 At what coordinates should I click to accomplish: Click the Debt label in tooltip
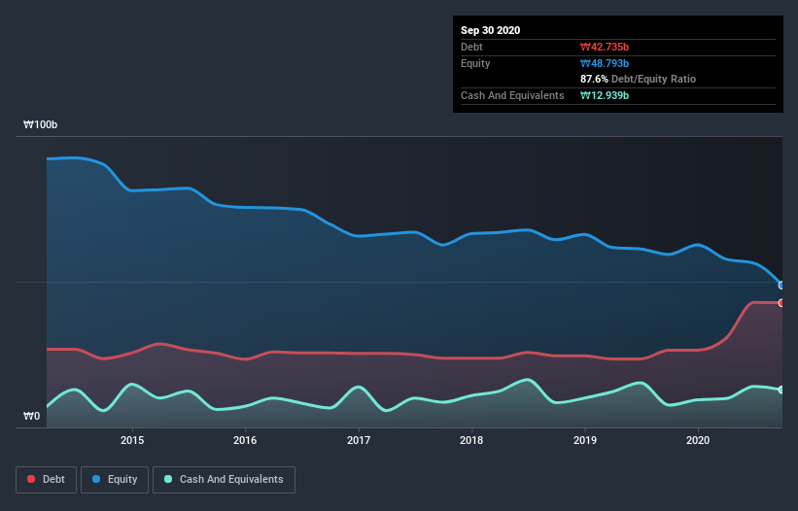point(471,47)
